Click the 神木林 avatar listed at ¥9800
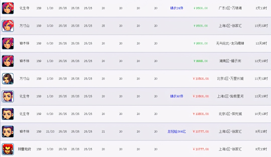271x157 pixels. pos(8,43)
